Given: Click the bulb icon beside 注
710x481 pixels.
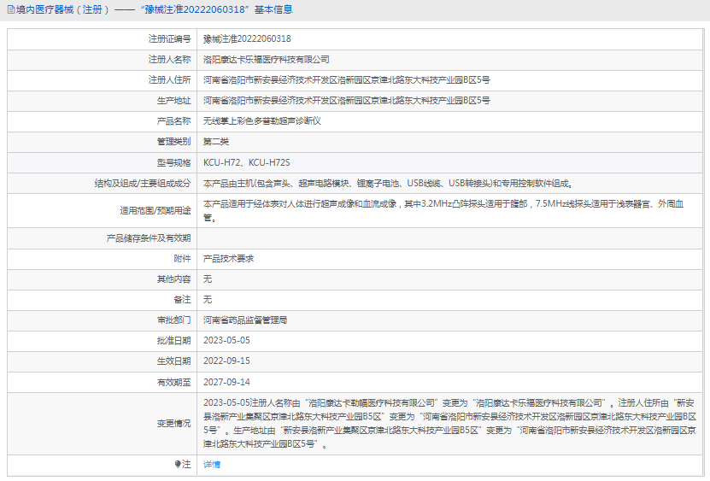Looking at the screenshot, I should pyautogui.click(x=178, y=464).
